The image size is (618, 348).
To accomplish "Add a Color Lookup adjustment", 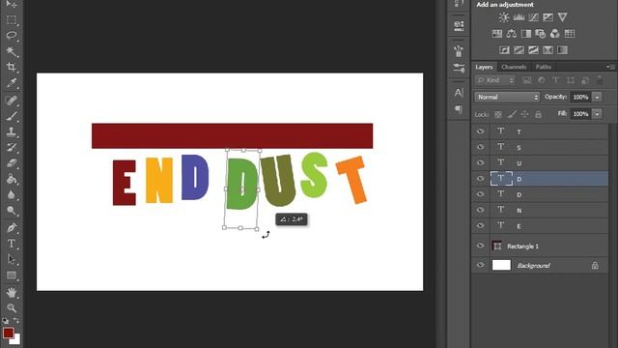I will coord(570,34).
